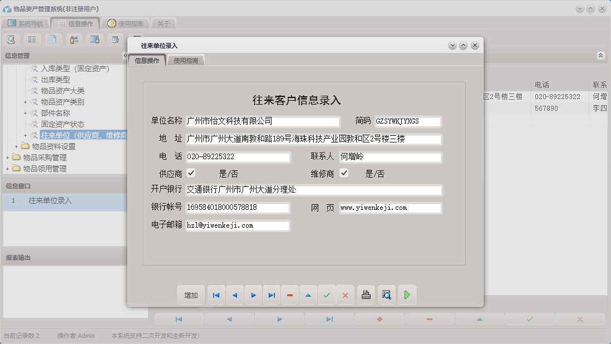Click the print icon in the dialog toolbar
The width and height of the screenshot is (611, 344).
[x=366, y=295]
